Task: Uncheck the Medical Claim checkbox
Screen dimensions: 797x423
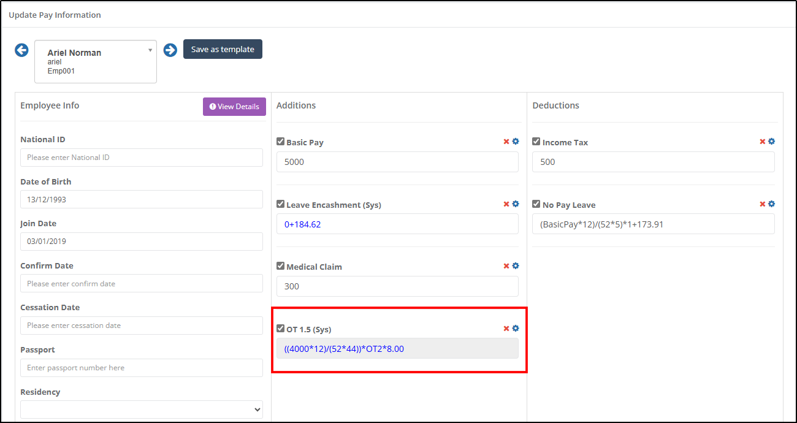Action: click(281, 266)
